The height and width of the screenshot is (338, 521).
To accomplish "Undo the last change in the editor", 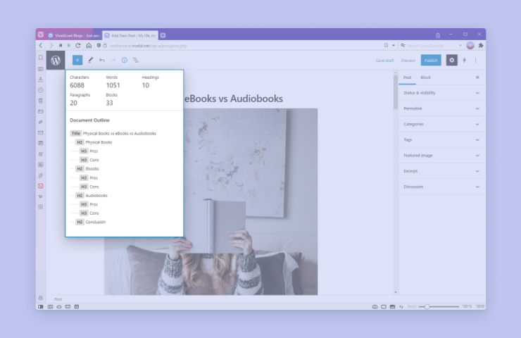I will click(x=102, y=60).
